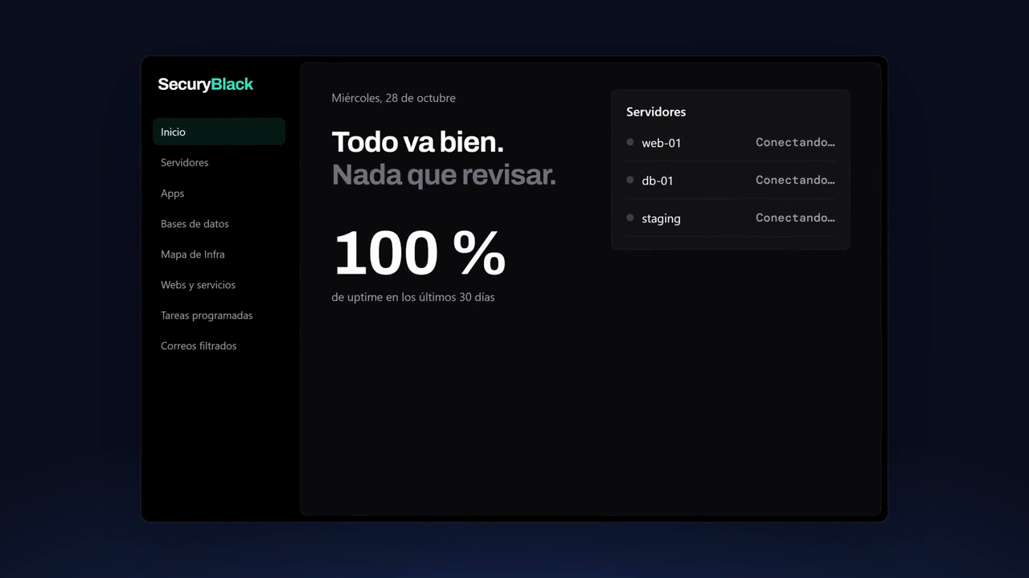Viewport: 1029px width, 578px height.
Task: Click Conectando status for web-01
Action: [x=795, y=142]
